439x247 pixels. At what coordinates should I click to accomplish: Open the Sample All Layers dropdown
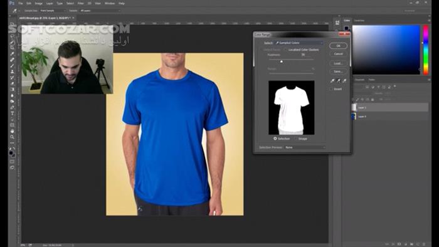click(100, 11)
